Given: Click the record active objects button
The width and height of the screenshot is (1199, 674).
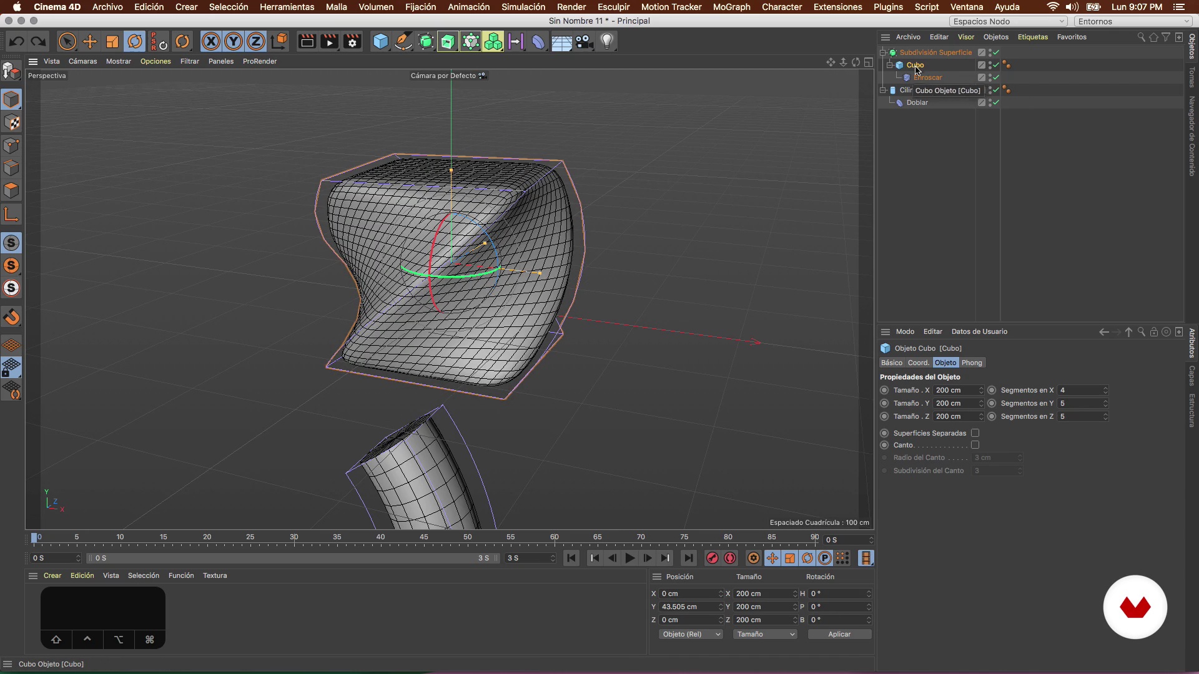Looking at the screenshot, I should click(712, 559).
